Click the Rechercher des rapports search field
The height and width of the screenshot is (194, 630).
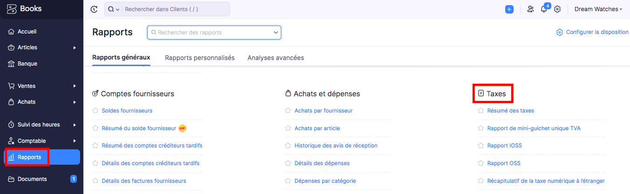point(214,33)
